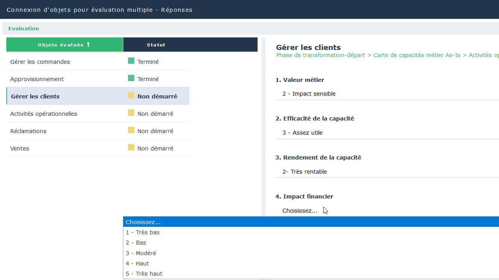Select the Ventes row

20,148
